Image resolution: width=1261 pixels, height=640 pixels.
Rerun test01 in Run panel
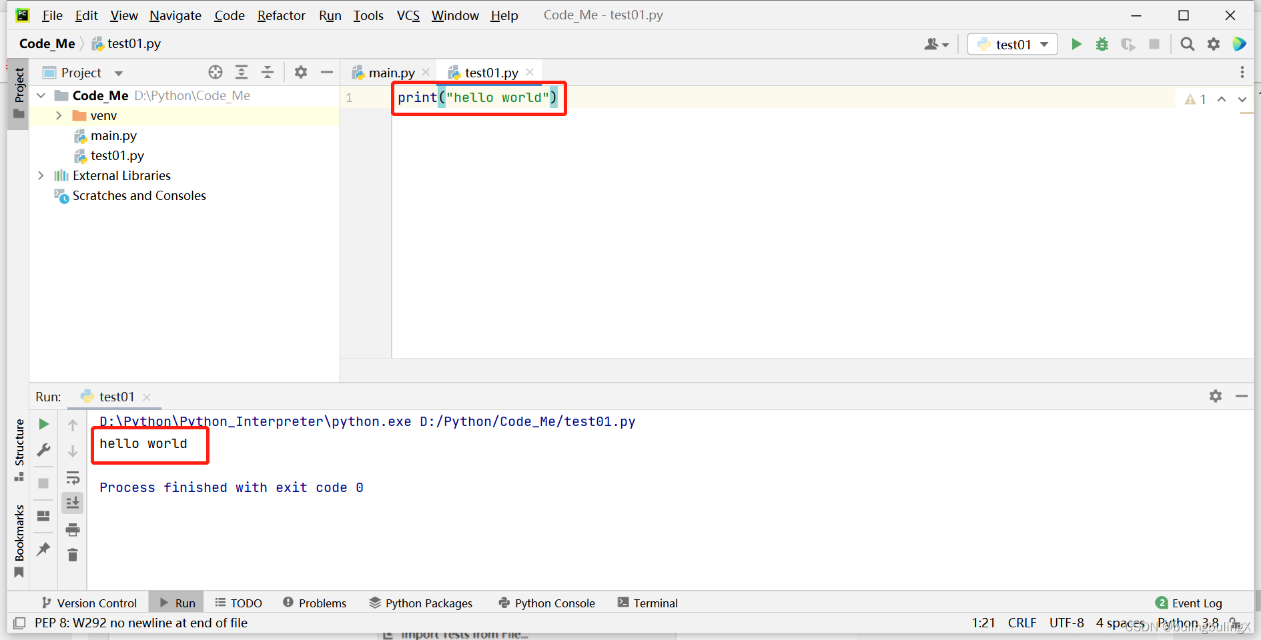(43, 424)
